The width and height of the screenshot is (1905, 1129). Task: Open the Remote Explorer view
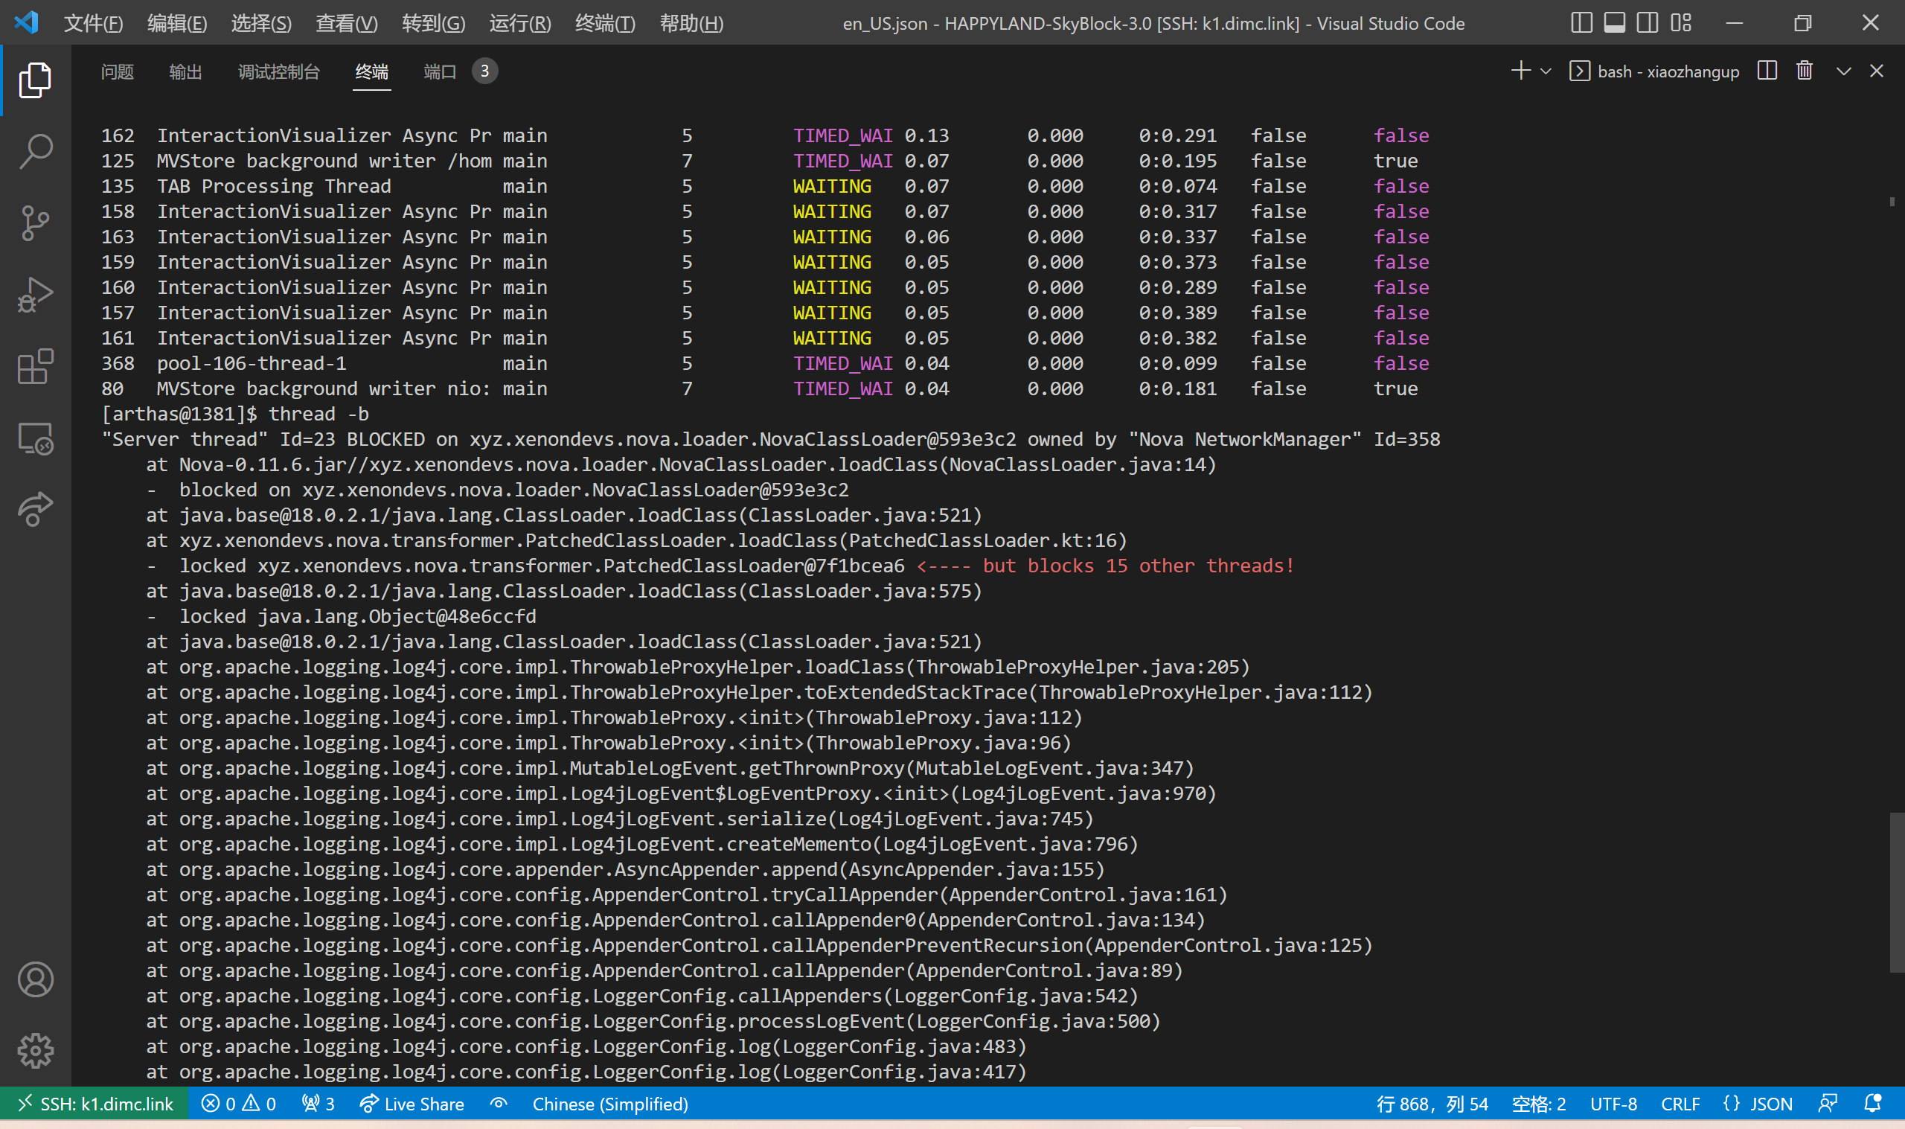click(x=35, y=438)
